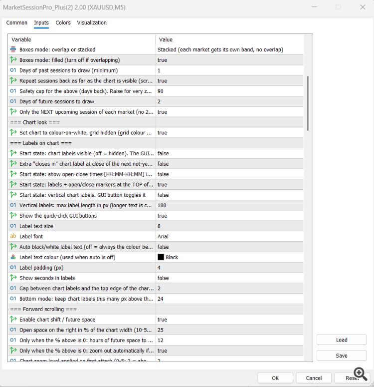Click the bool icon for Show the quick-click GUI buttons
The height and width of the screenshot is (387, 374).
(x=13, y=216)
